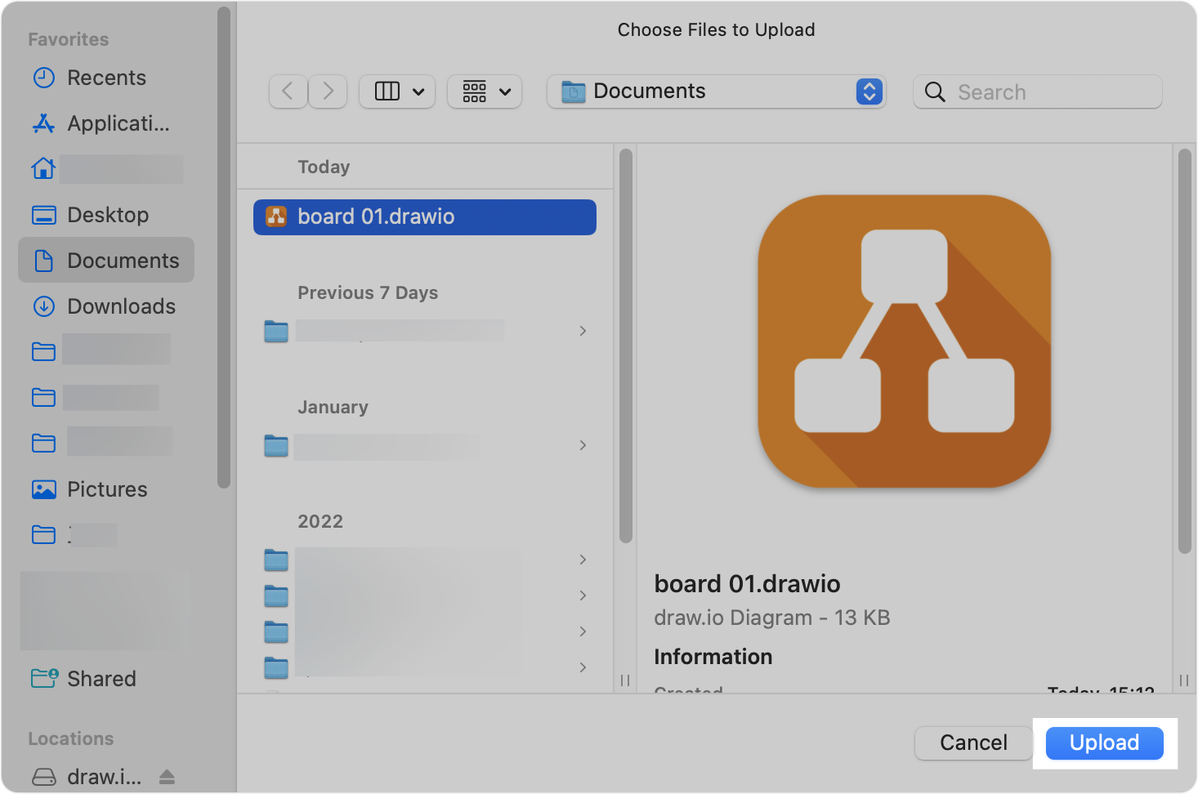This screenshot has height=794, width=1198.
Task: Open the view grouping options dropdown
Action: pyautogui.click(x=484, y=91)
